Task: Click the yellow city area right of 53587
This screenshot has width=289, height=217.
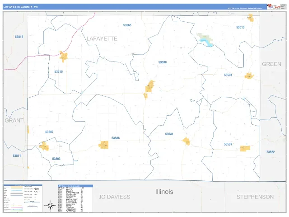Action: 245,148
